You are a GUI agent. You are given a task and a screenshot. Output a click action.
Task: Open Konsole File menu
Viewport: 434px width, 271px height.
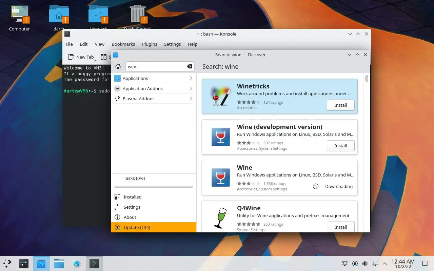click(x=69, y=44)
